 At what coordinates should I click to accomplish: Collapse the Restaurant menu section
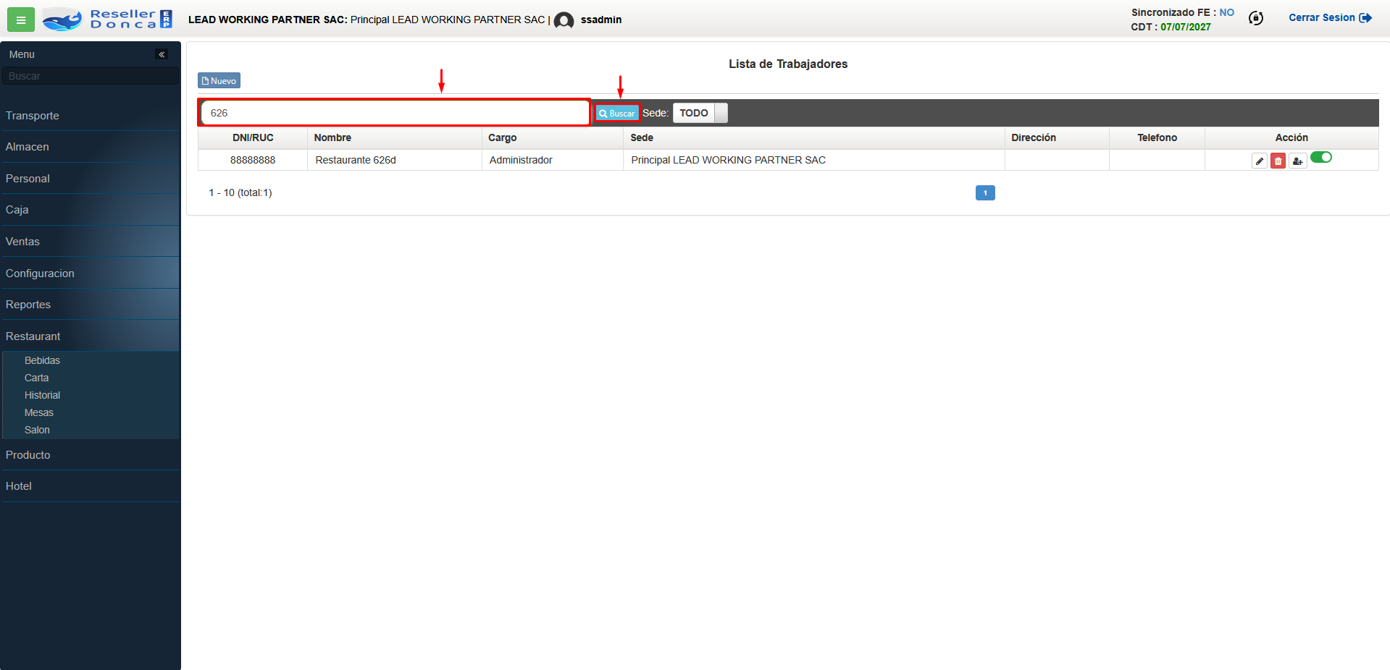(x=33, y=336)
